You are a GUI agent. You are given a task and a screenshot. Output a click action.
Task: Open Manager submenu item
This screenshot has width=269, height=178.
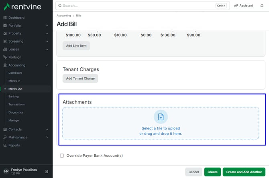[14, 120]
